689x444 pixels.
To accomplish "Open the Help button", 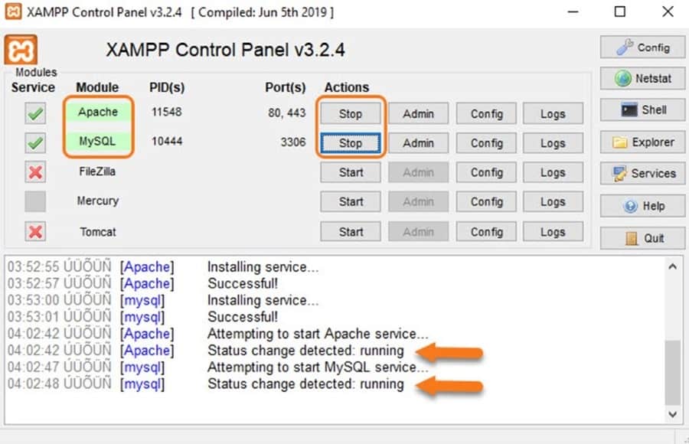I will coord(642,206).
